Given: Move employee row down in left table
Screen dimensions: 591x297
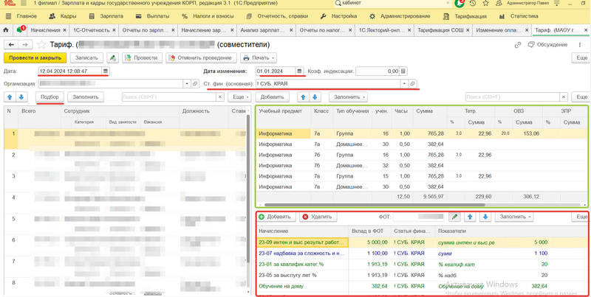Looking at the screenshot, I should point(21,97).
